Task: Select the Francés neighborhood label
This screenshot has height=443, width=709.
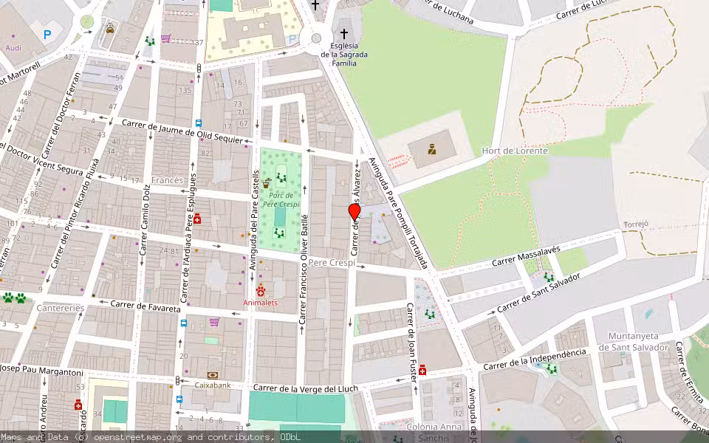Action: click(x=171, y=180)
